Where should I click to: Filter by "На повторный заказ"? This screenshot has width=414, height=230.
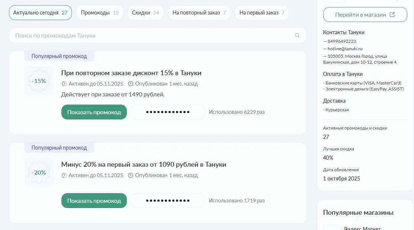pyautogui.click(x=199, y=13)
